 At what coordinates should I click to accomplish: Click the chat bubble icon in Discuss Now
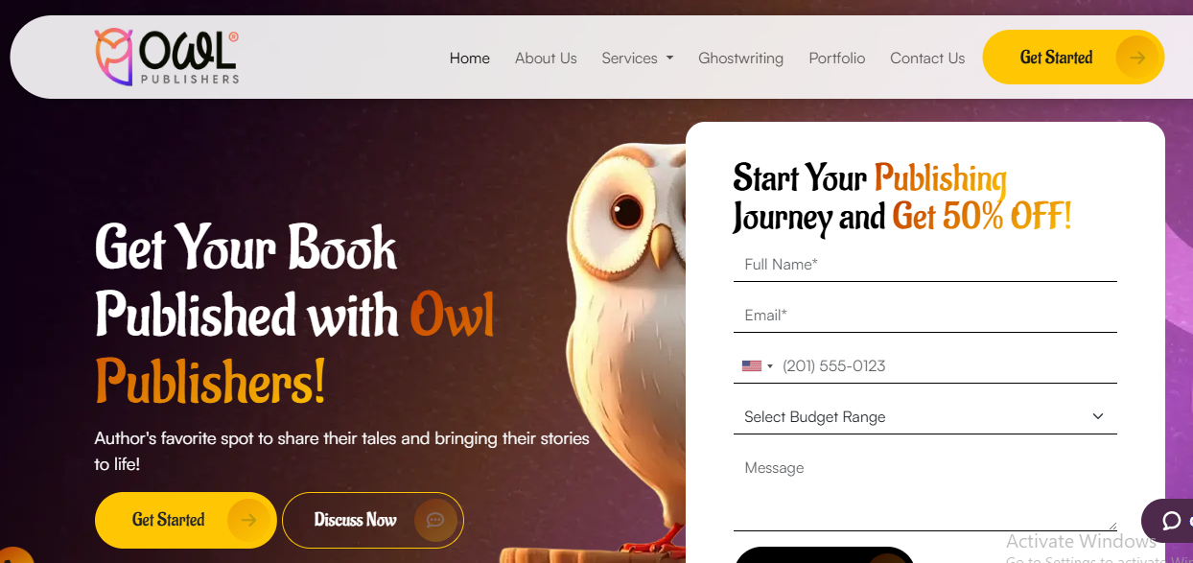[x=435, y=520]
